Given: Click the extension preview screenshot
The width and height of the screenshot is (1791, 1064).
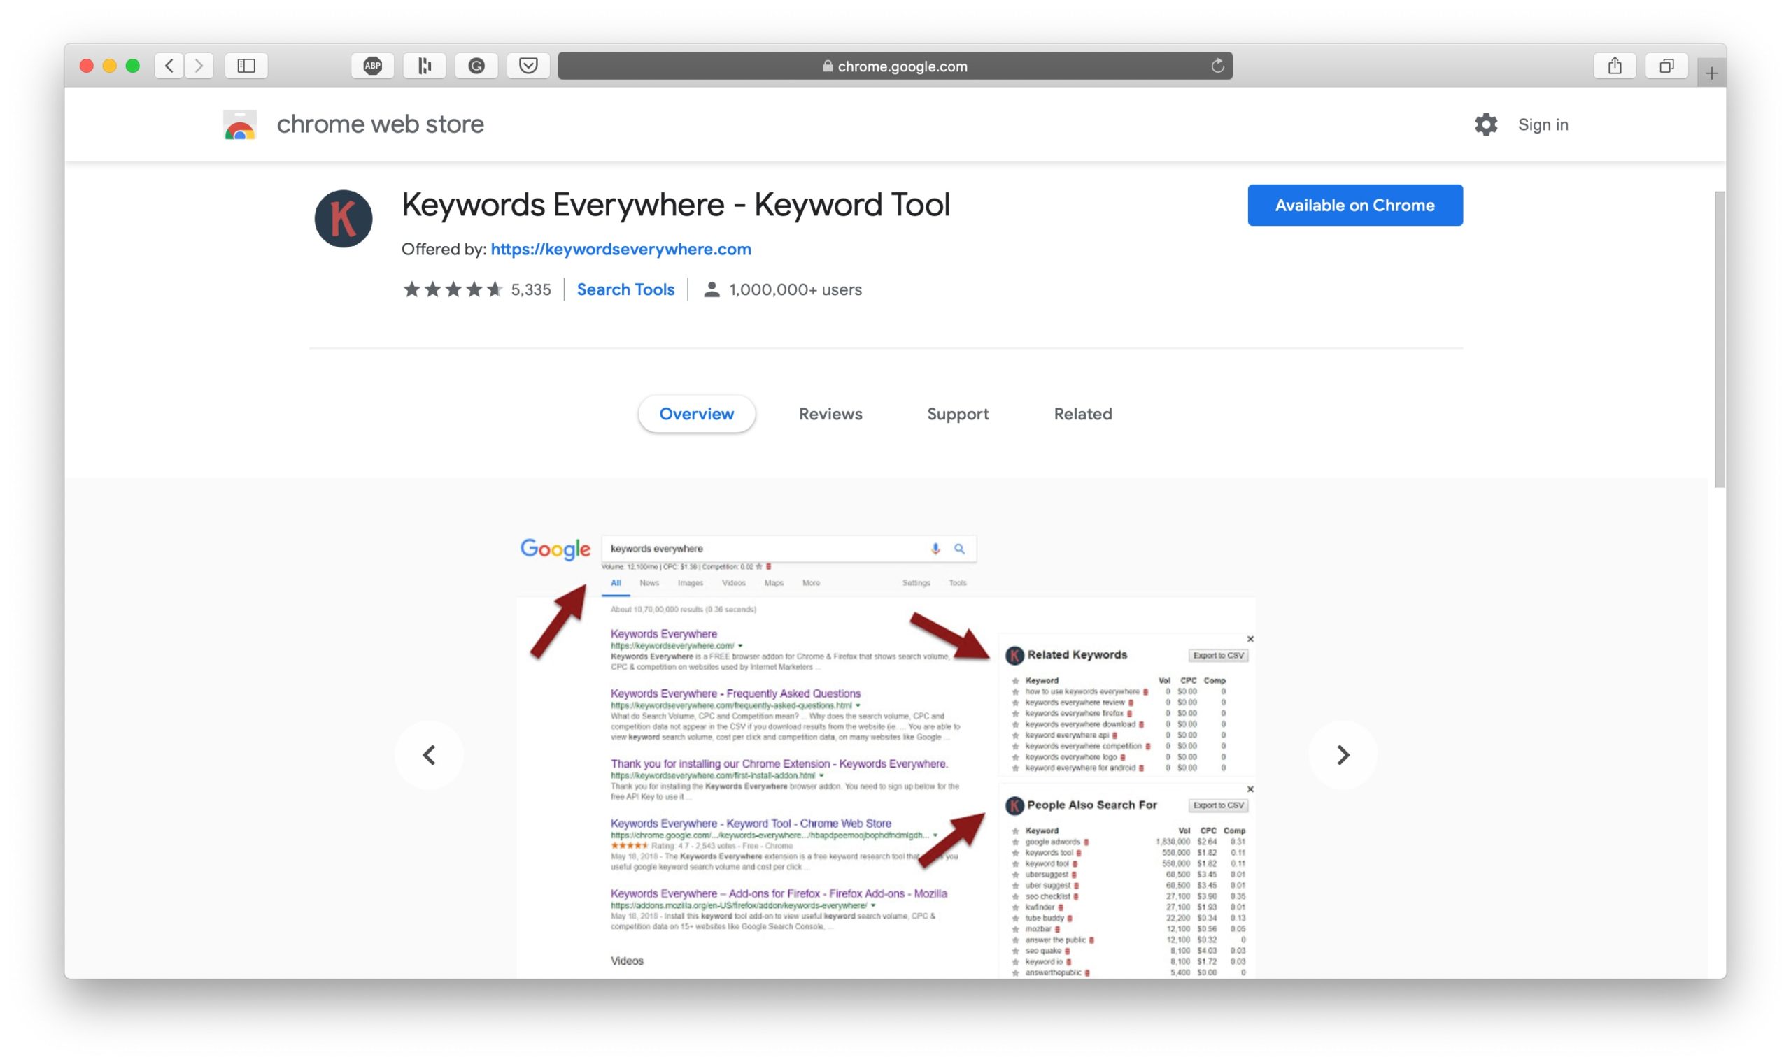Looking at the screenshot, I should [x=886, y=753].
